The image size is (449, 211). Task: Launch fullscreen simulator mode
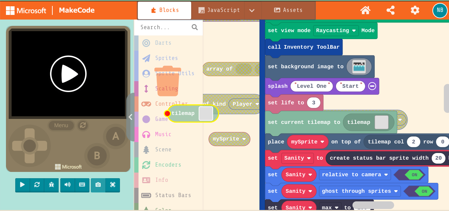click(113, 185)
